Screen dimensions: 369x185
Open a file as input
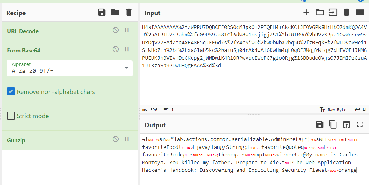(333, 13)
